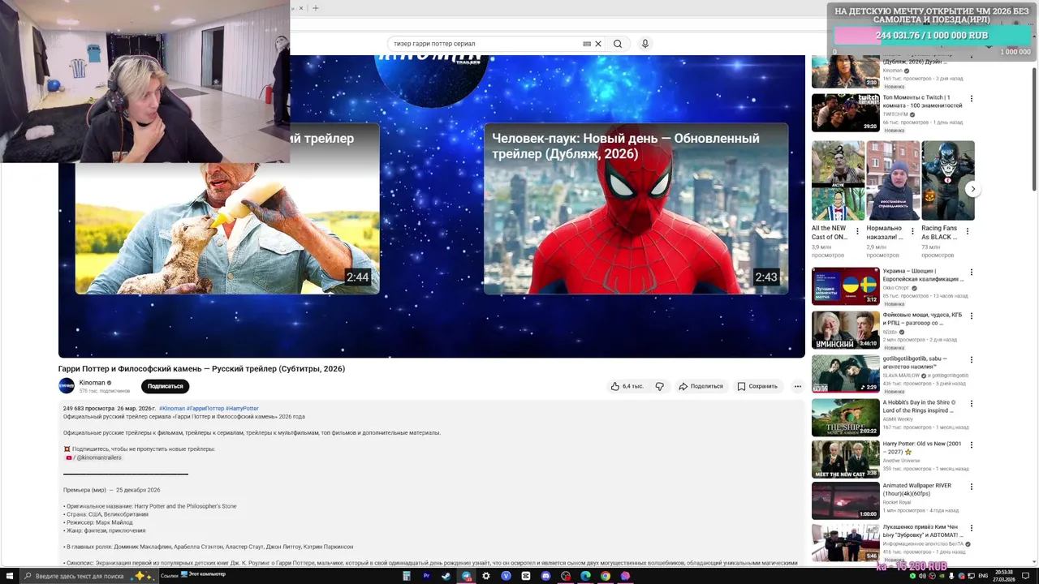This screenshot has height=584, width=1039.
Task: Open the #Kinoman hashtag
Action: click(x=172, y=409)
